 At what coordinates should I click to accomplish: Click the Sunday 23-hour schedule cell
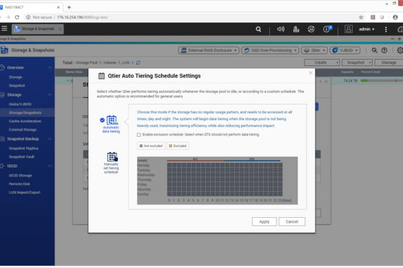point(280,194)
